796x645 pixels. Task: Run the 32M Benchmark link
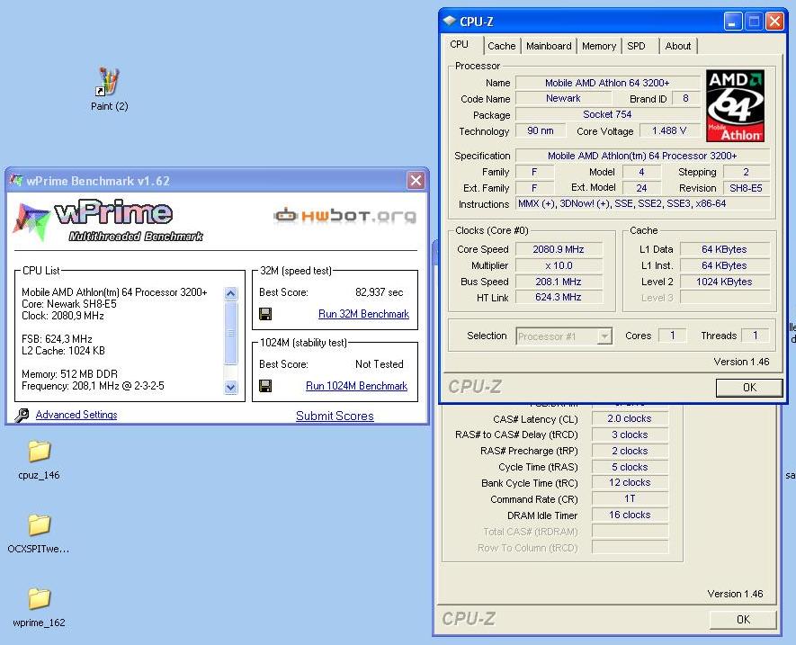pyautogui.click(x=363, y=314)
